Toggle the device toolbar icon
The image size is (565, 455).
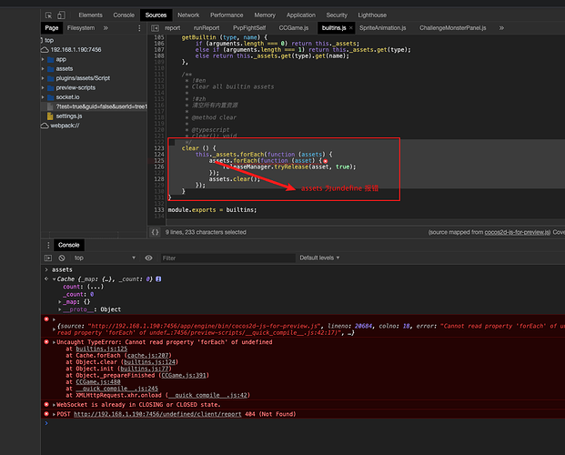point(63,15)
